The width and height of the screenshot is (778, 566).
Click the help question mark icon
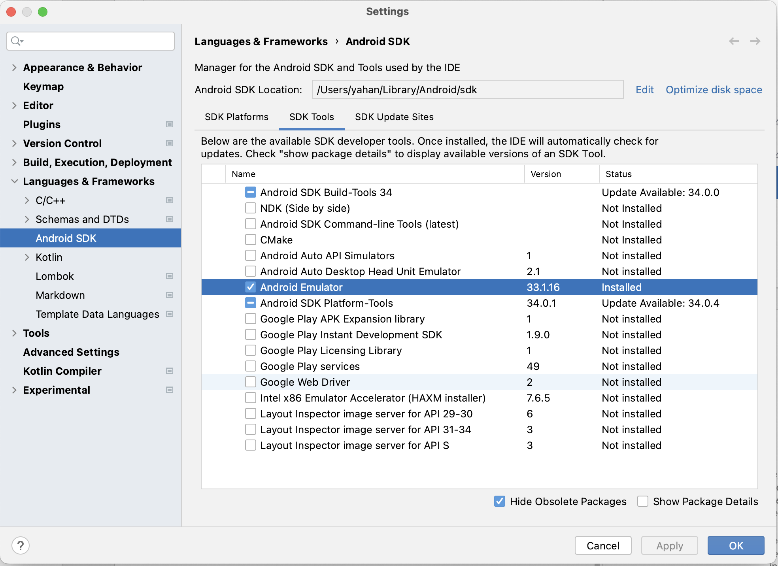(x=21, y=545)
